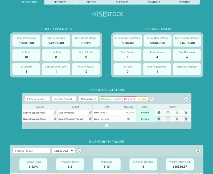Select the Turnover Rate card

click(x=33, y=164)
